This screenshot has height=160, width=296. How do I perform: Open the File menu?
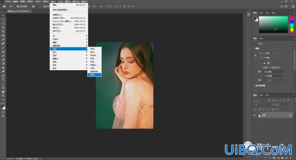point(8,1)
